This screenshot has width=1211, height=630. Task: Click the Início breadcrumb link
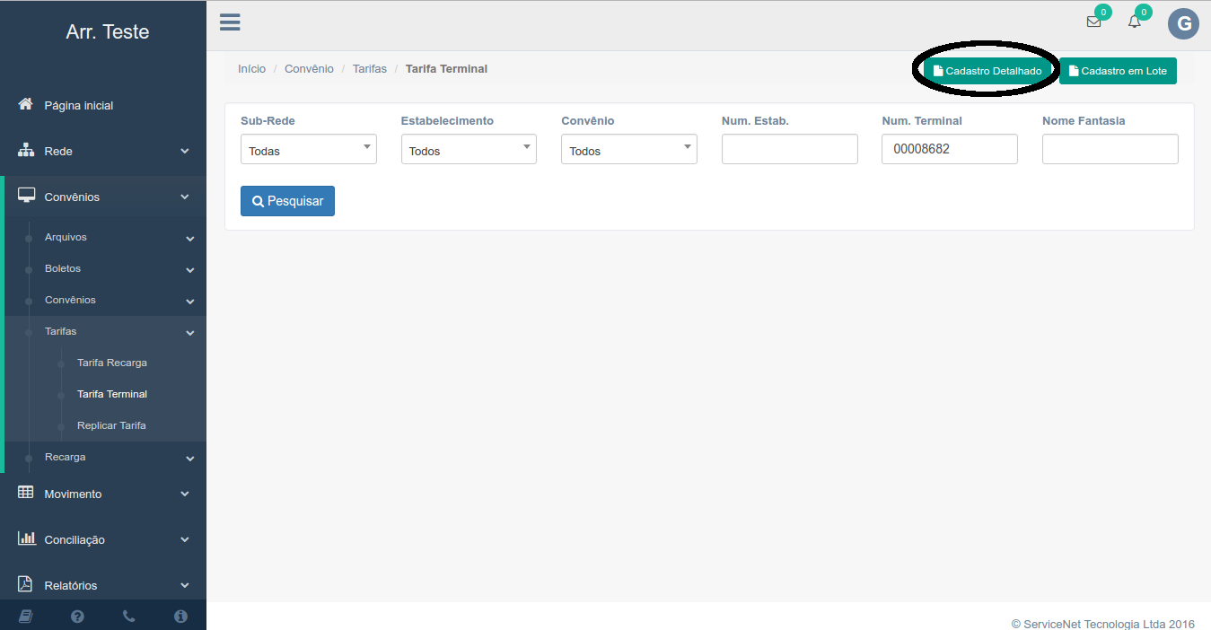[251, 68]
